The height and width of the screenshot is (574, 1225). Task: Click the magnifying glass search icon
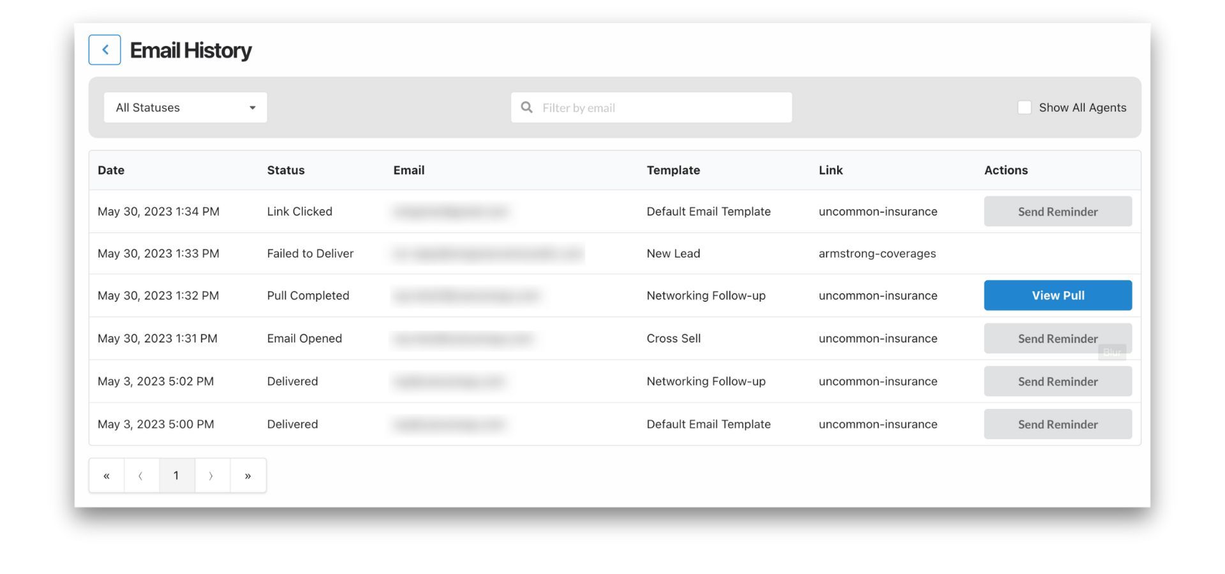526,107
